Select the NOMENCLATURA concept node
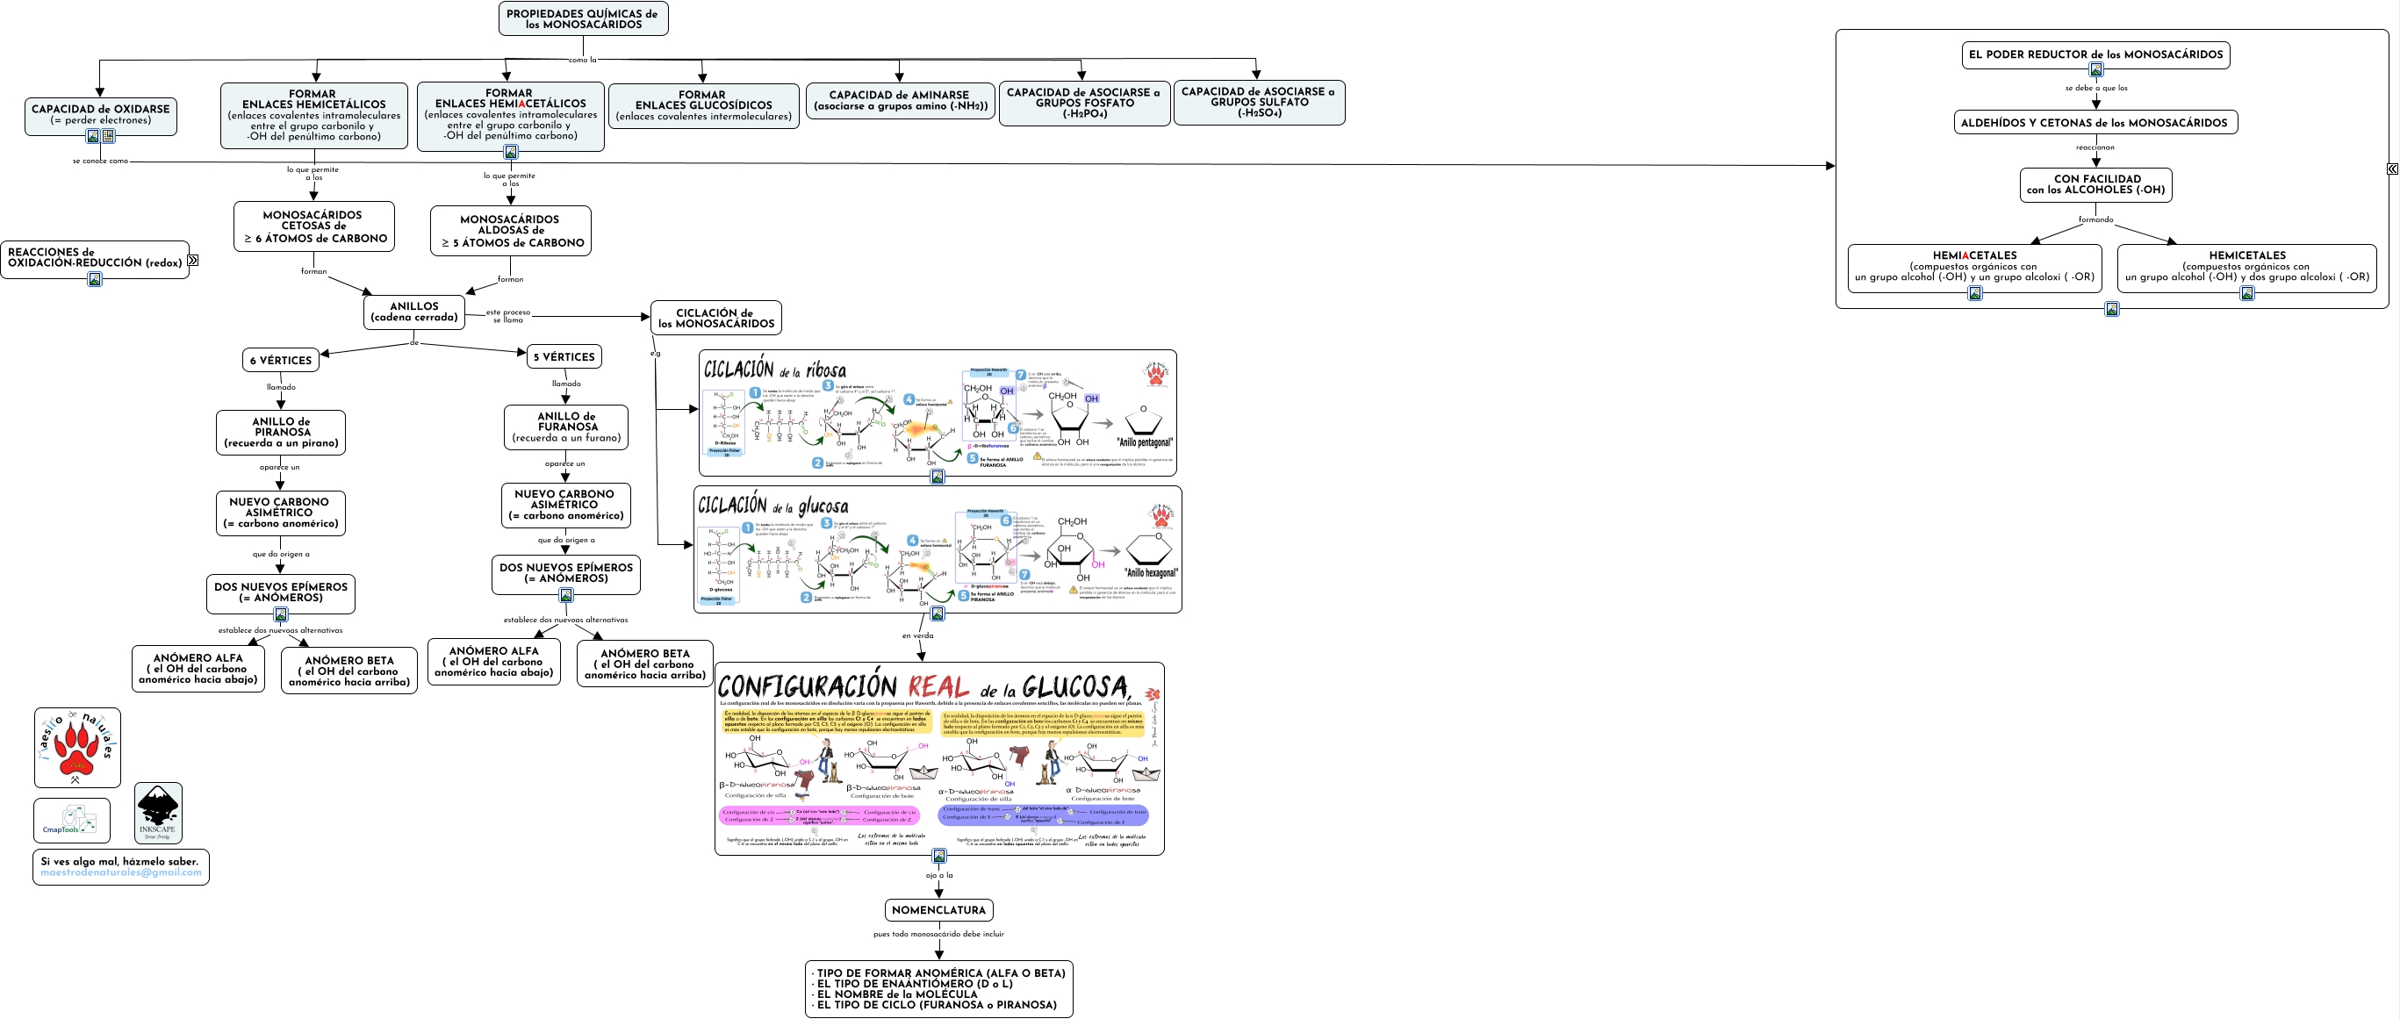The height and width of the screenshot is (1019, 2400). 938,910
